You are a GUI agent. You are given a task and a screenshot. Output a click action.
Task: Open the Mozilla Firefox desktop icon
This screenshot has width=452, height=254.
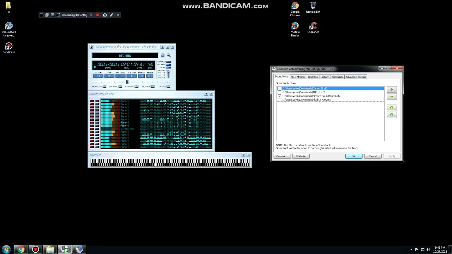coord(295,30)
